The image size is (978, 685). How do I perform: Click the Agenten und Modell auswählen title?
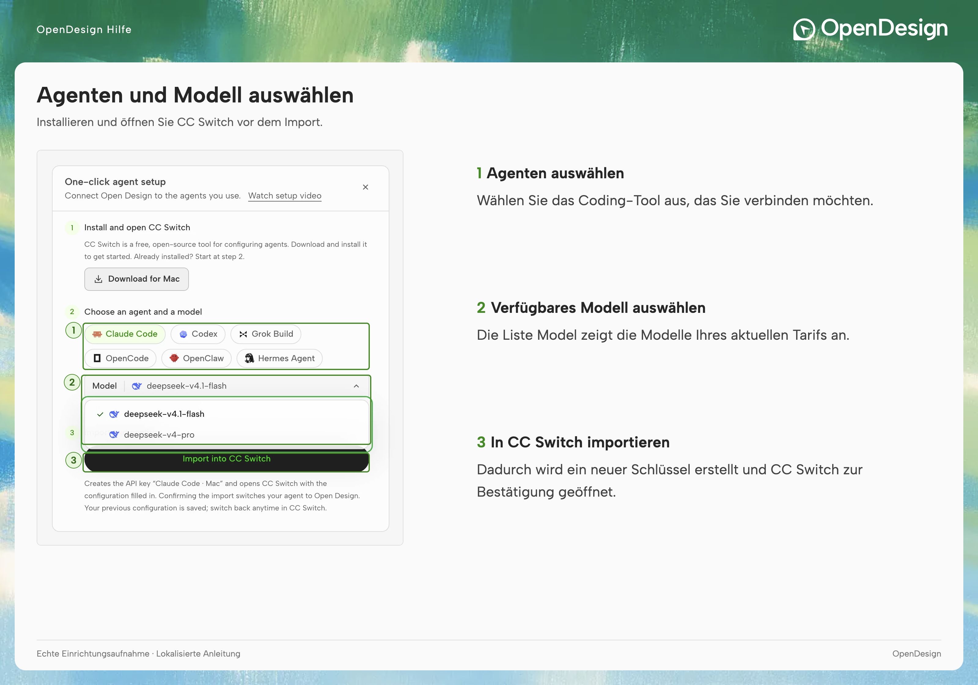click(195, 95)
